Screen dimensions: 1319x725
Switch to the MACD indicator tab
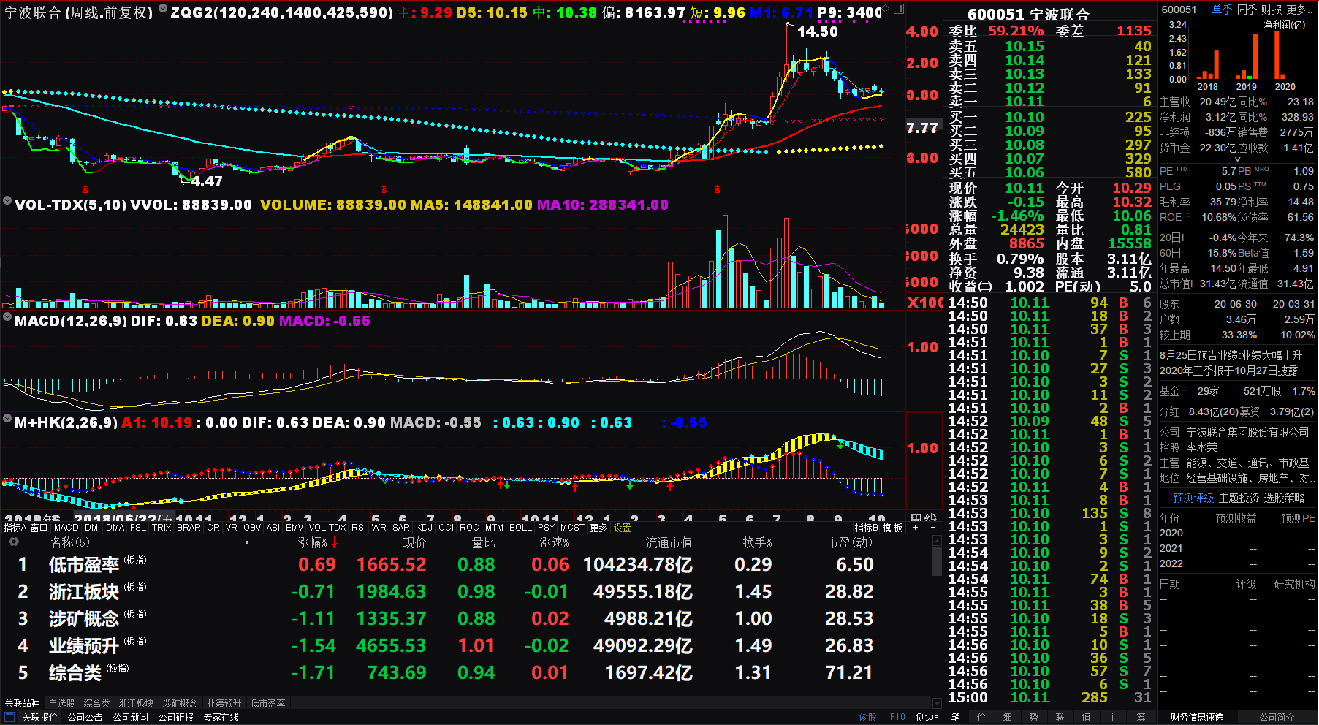pos(66,527)
